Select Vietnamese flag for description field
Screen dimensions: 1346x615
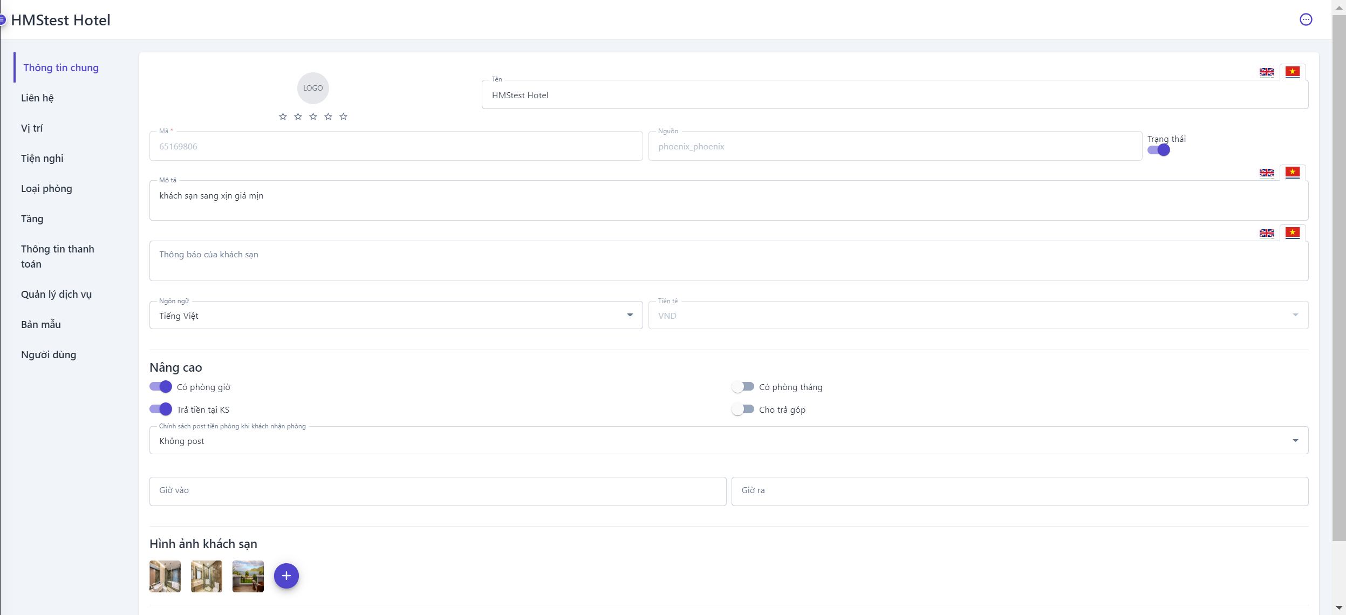pos(1292,173)
